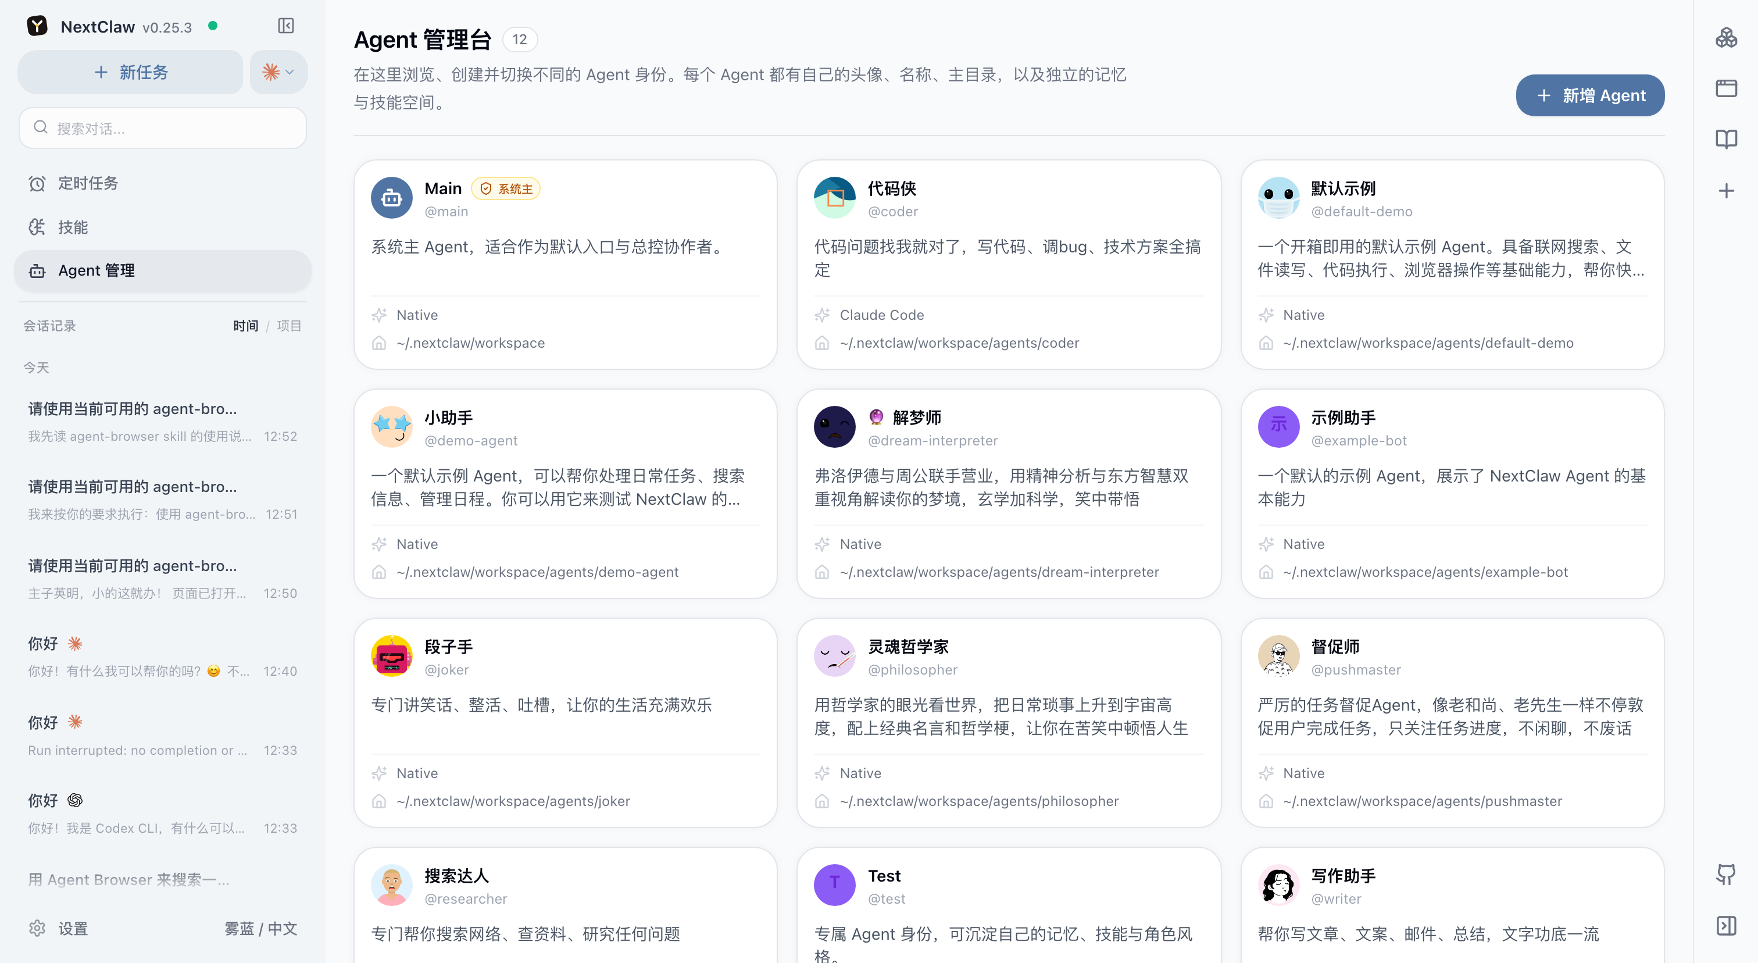Click the ~/.nextclaw/workspace path on Main card
This screenshot has width=1758, height=963.
click(470, 343)
